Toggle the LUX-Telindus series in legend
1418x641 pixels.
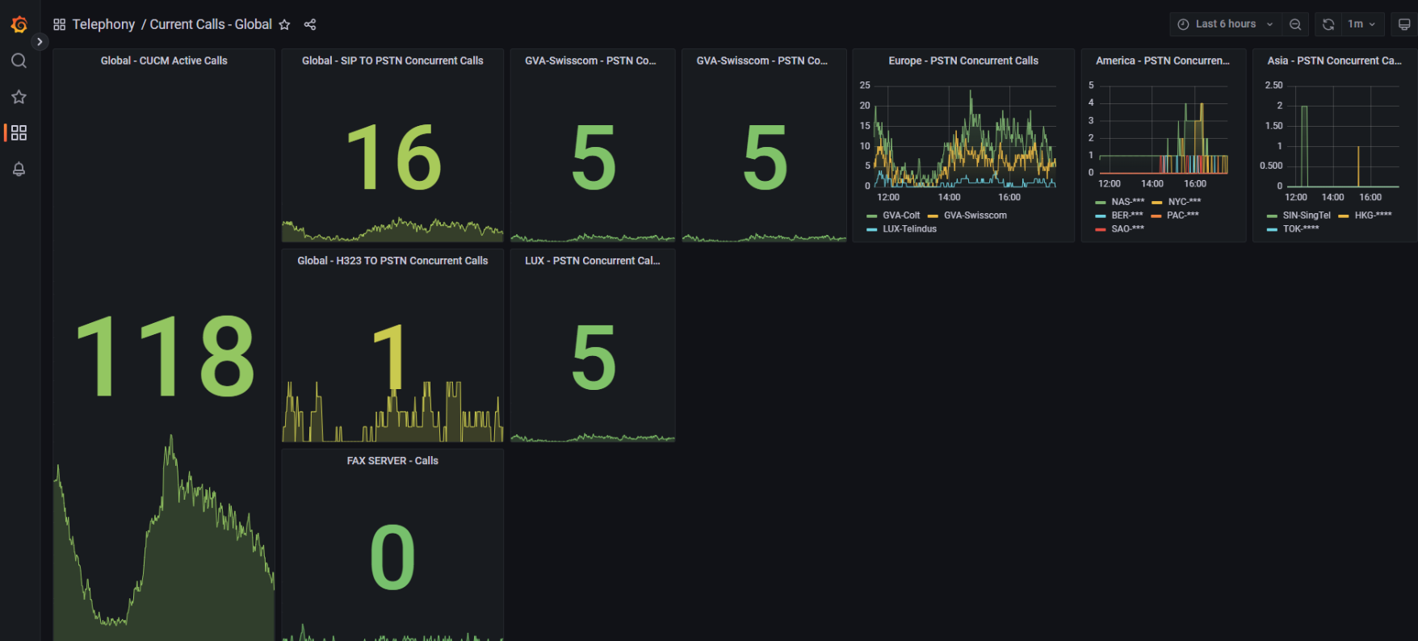click(x=909, y=229)
